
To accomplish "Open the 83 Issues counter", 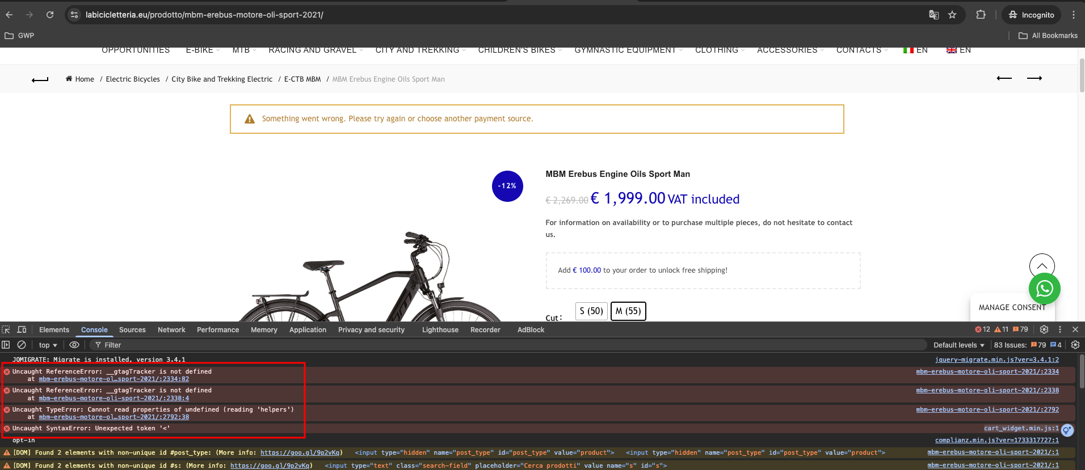I will [1028, 345].
